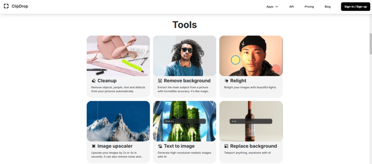Click the pink light circle in Relight
The width and height of the screenshot is (372, 164).
pos(276,69)
